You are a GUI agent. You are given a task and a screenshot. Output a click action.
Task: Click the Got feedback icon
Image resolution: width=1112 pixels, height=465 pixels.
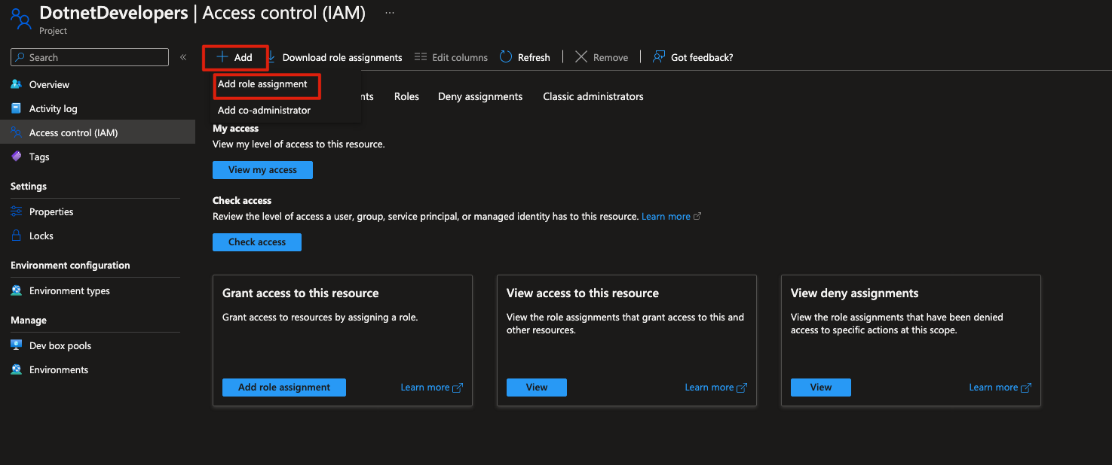point(659,57)
